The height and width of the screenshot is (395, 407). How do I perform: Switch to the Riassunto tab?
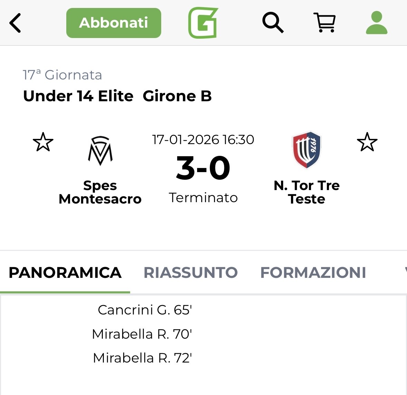[191, 273]
